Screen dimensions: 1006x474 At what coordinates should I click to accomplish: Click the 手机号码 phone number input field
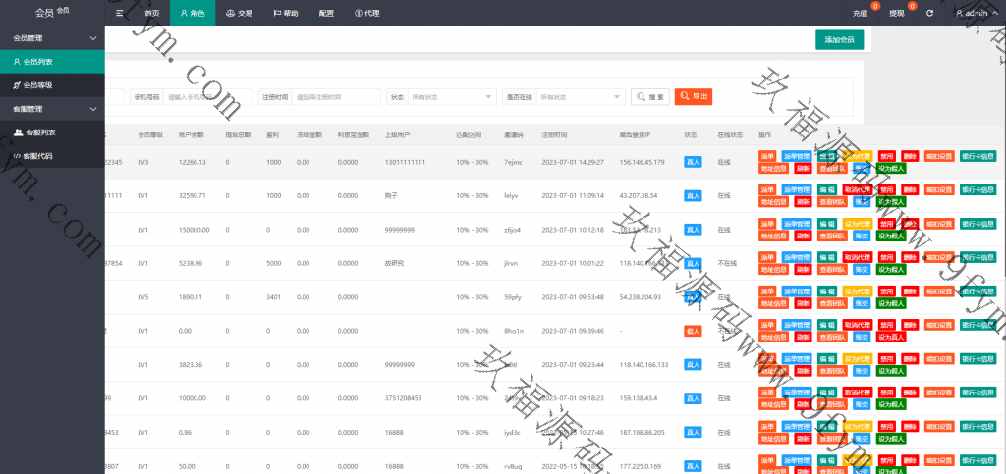[x=206, y=97]
